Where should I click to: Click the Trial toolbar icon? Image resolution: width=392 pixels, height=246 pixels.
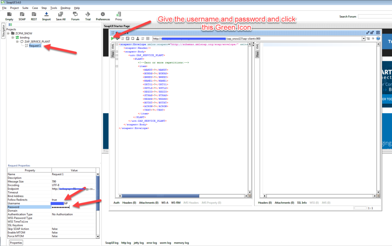(88, 16)
